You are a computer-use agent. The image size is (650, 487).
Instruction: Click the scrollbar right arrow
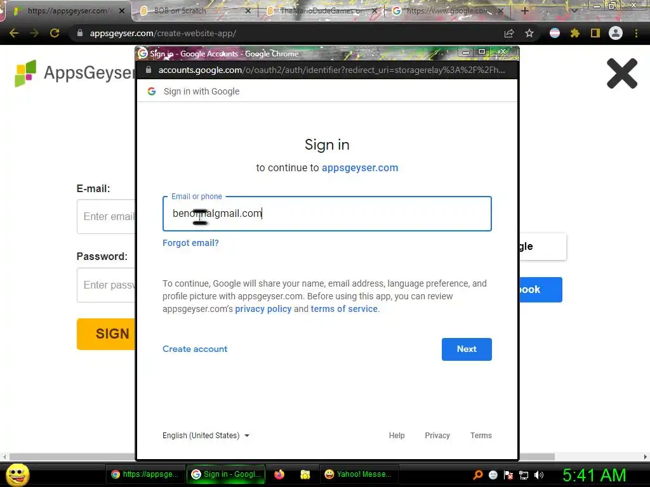coord(645,457)
